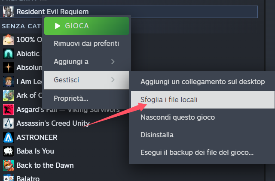
Task: Choose Disinstalla in the submenu
Action: click(157, 135)
